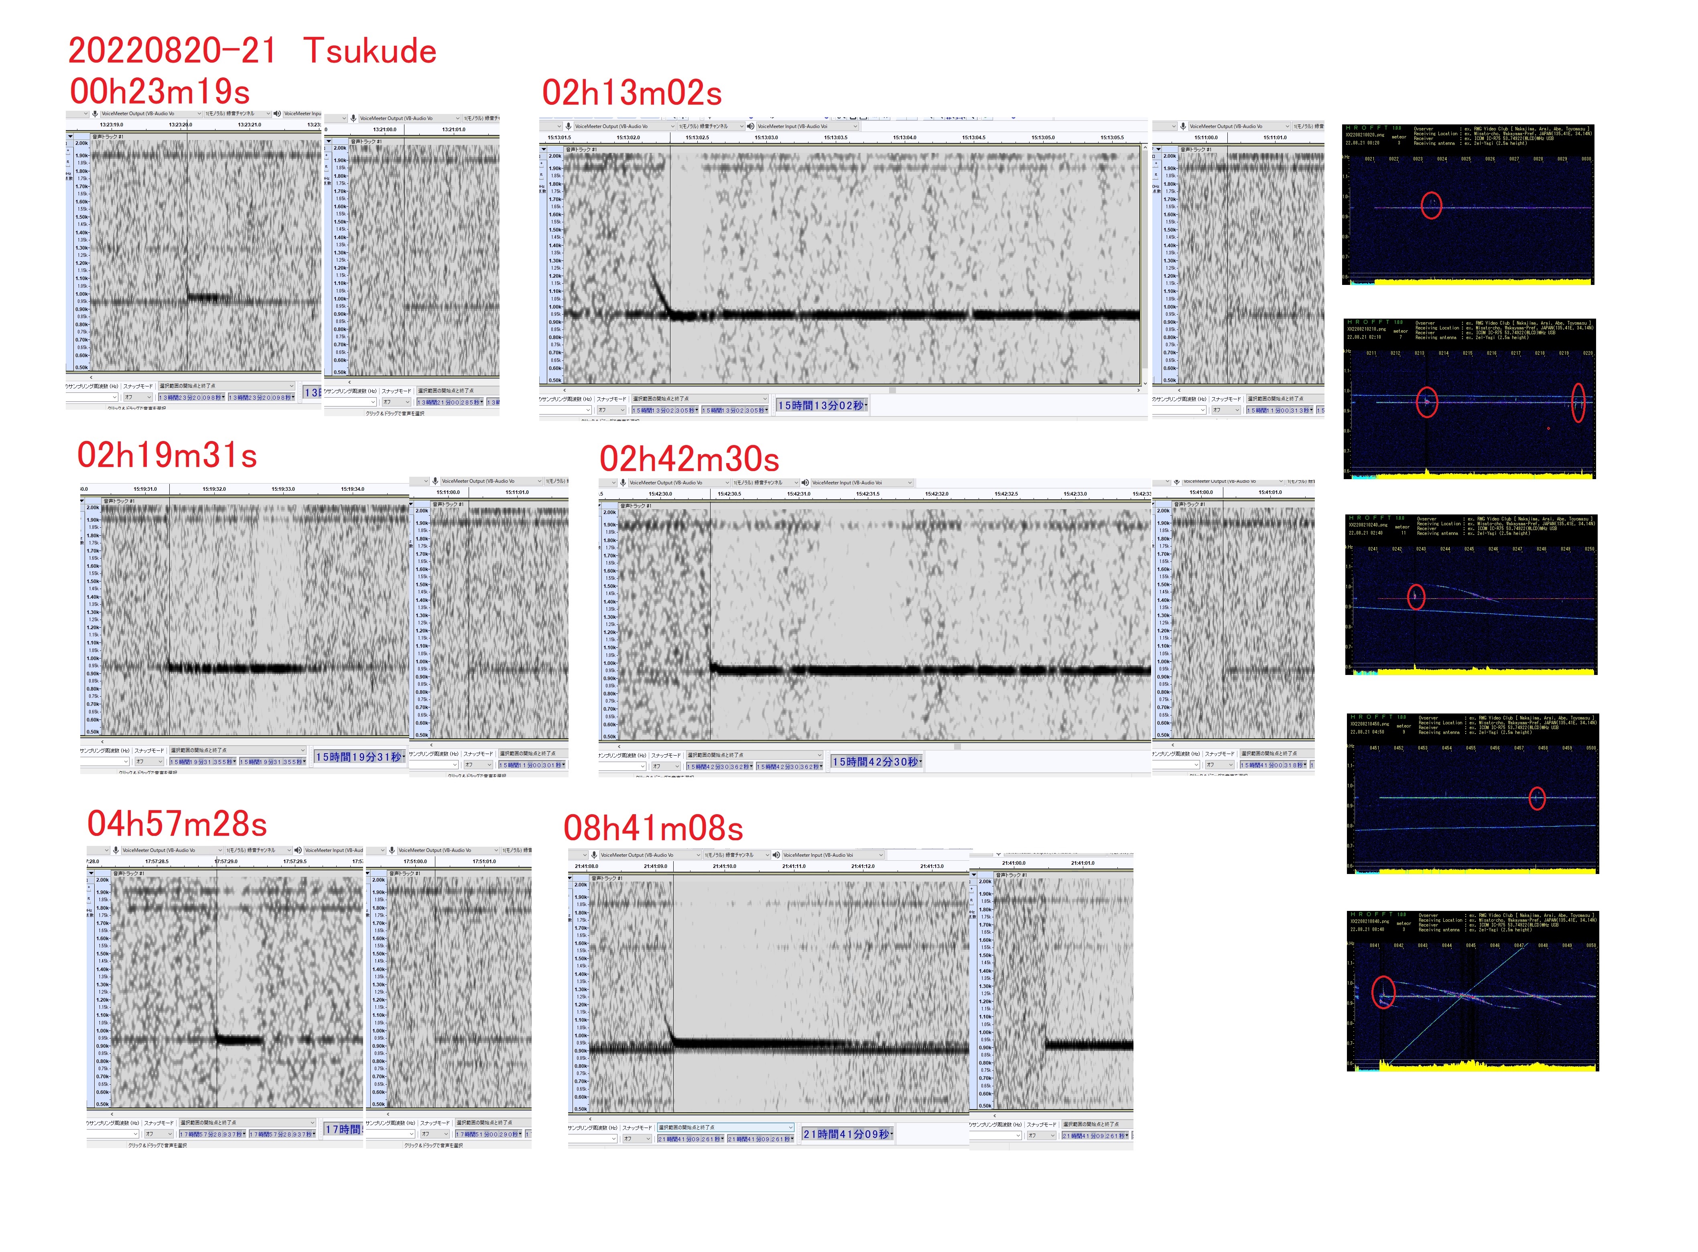The image size is (1698, 1252).
Task: Open 選択範囲の開始点と終了点 dropdown in the 21:41:09 panel
Action: (725, 1128)
